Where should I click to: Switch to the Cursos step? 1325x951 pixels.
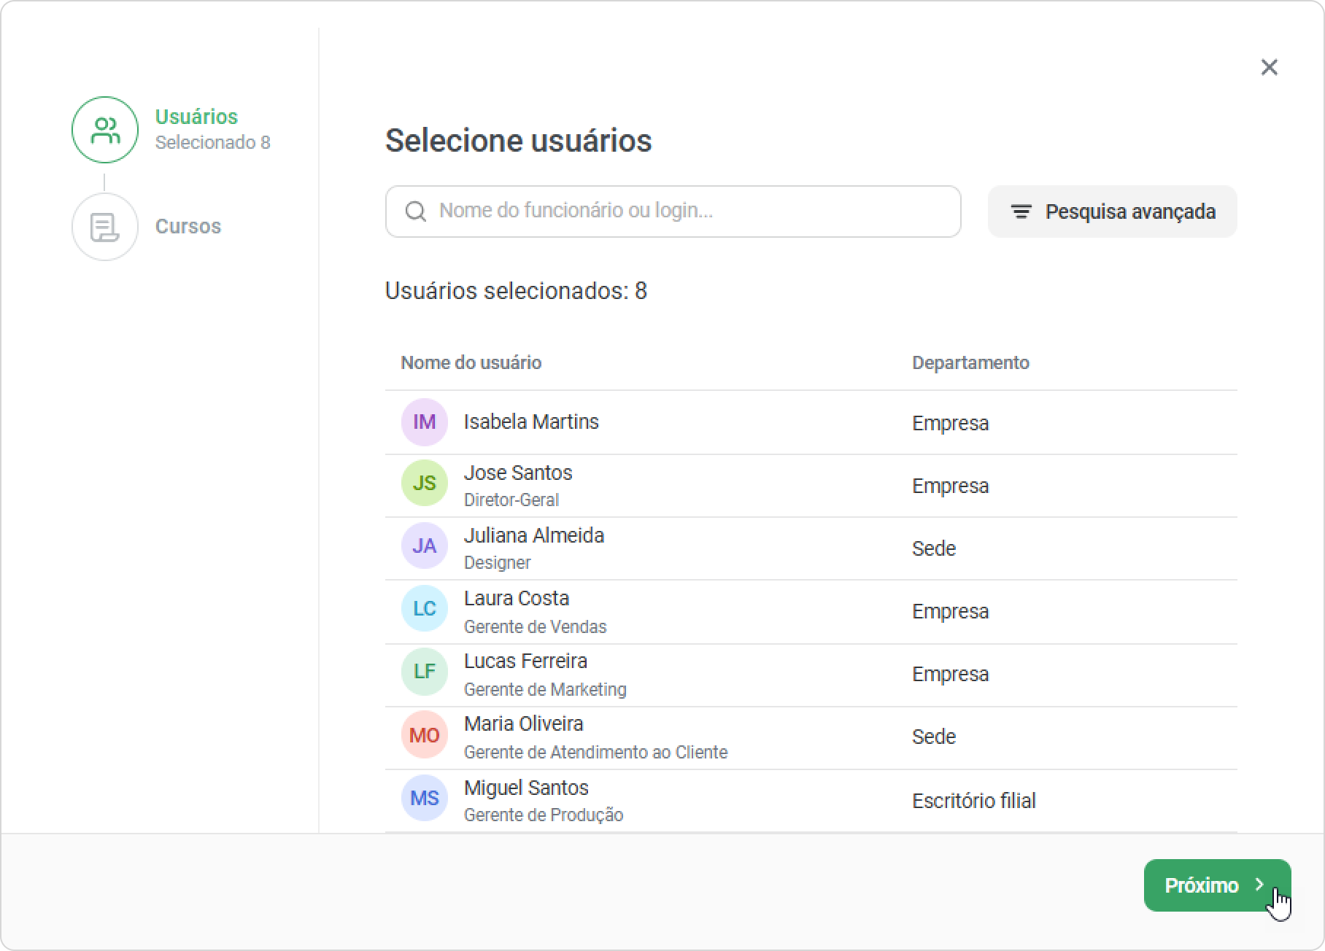coord(188,226)
